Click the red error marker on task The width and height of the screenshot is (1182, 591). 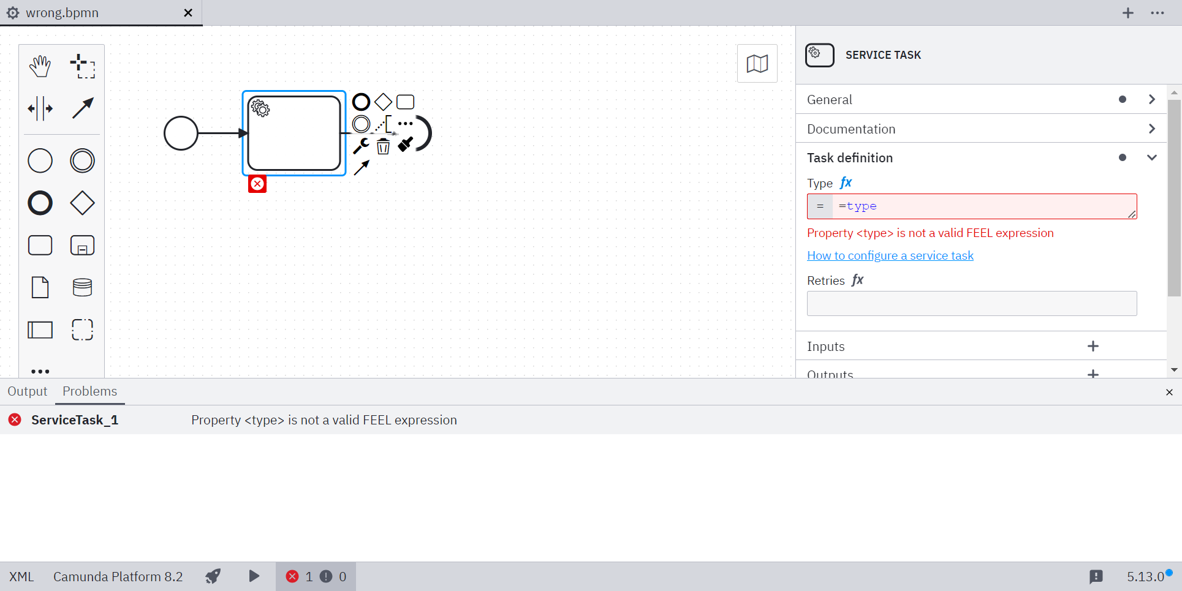click(x=257, y=184)
